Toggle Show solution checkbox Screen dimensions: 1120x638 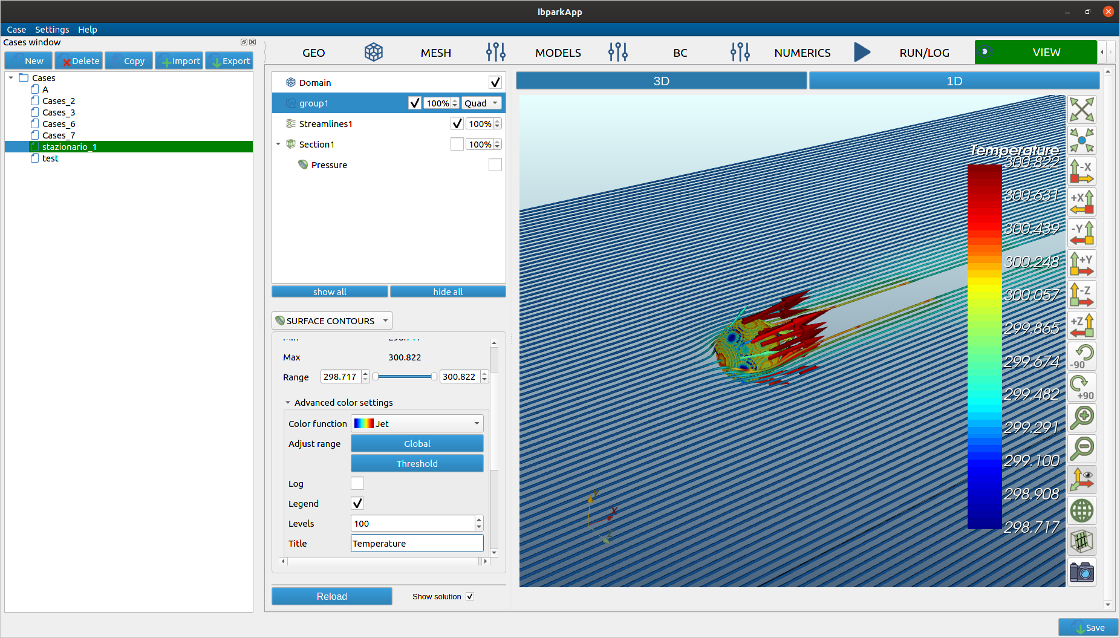[x=470, y=597]
